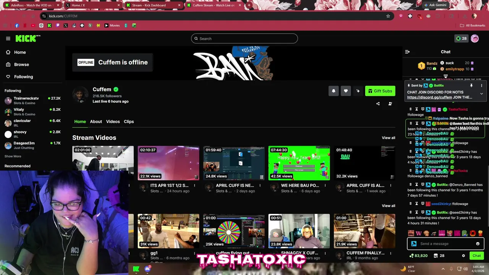Expand the gift leaderboard handle
Screen dimensions: 489x275
445,76
